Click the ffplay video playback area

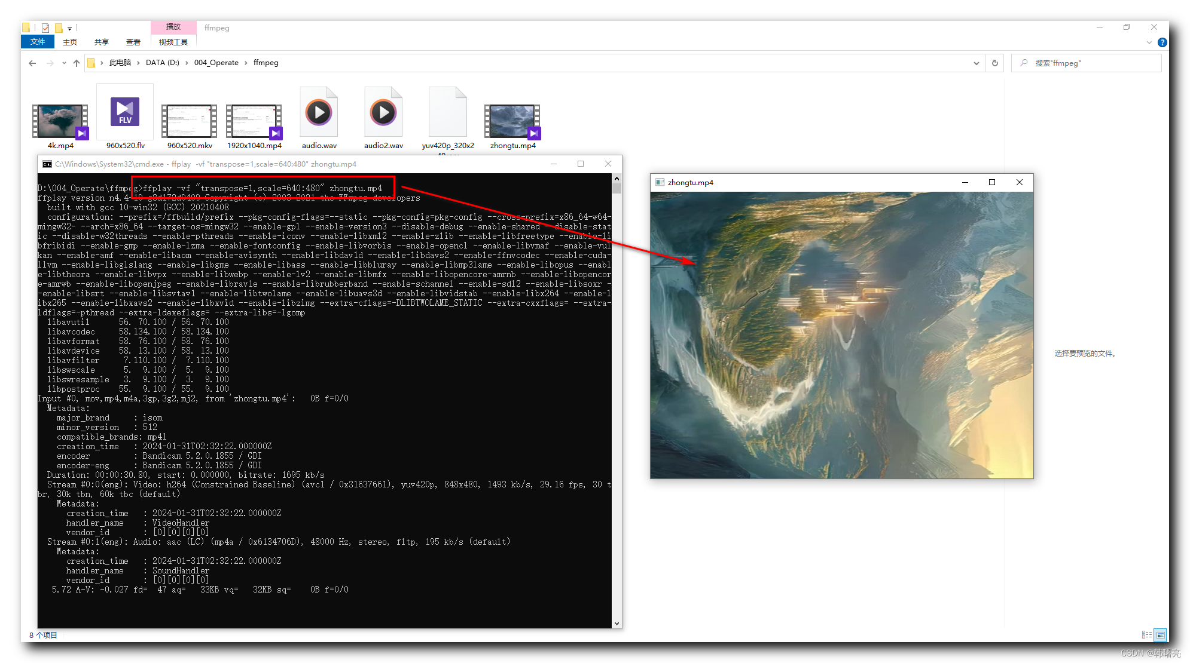click(x=842, y=335)
